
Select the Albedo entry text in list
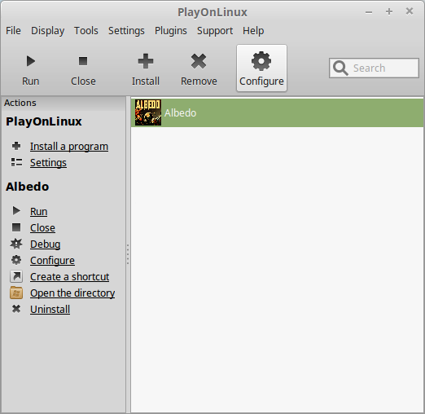click(x=181, y=112)
